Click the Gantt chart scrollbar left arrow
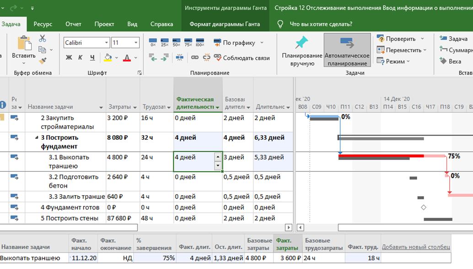 (300, 227)
